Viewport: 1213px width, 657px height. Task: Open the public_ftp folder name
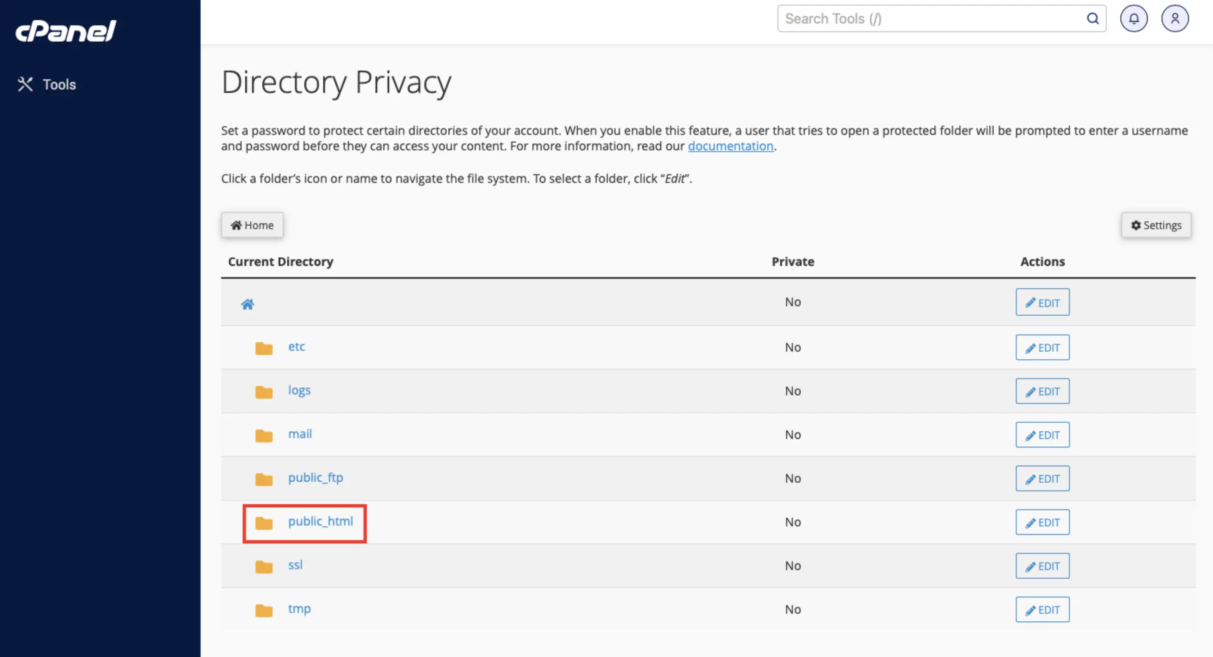(x=315, y=477)
